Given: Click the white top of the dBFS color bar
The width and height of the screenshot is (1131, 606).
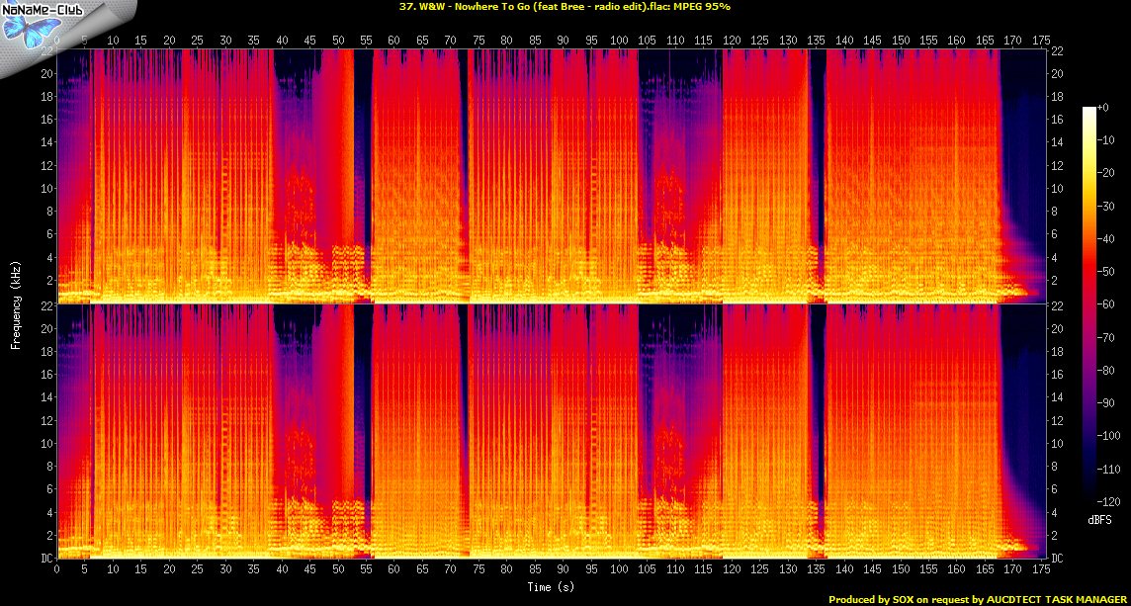Looking at the screenshot, I should pyautogui.click(x=1089, y=111).
